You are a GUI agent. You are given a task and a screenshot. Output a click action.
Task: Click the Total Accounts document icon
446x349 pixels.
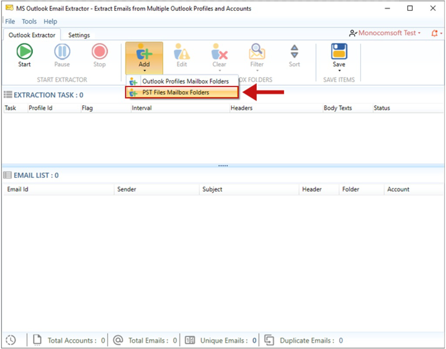pos(37,339)
